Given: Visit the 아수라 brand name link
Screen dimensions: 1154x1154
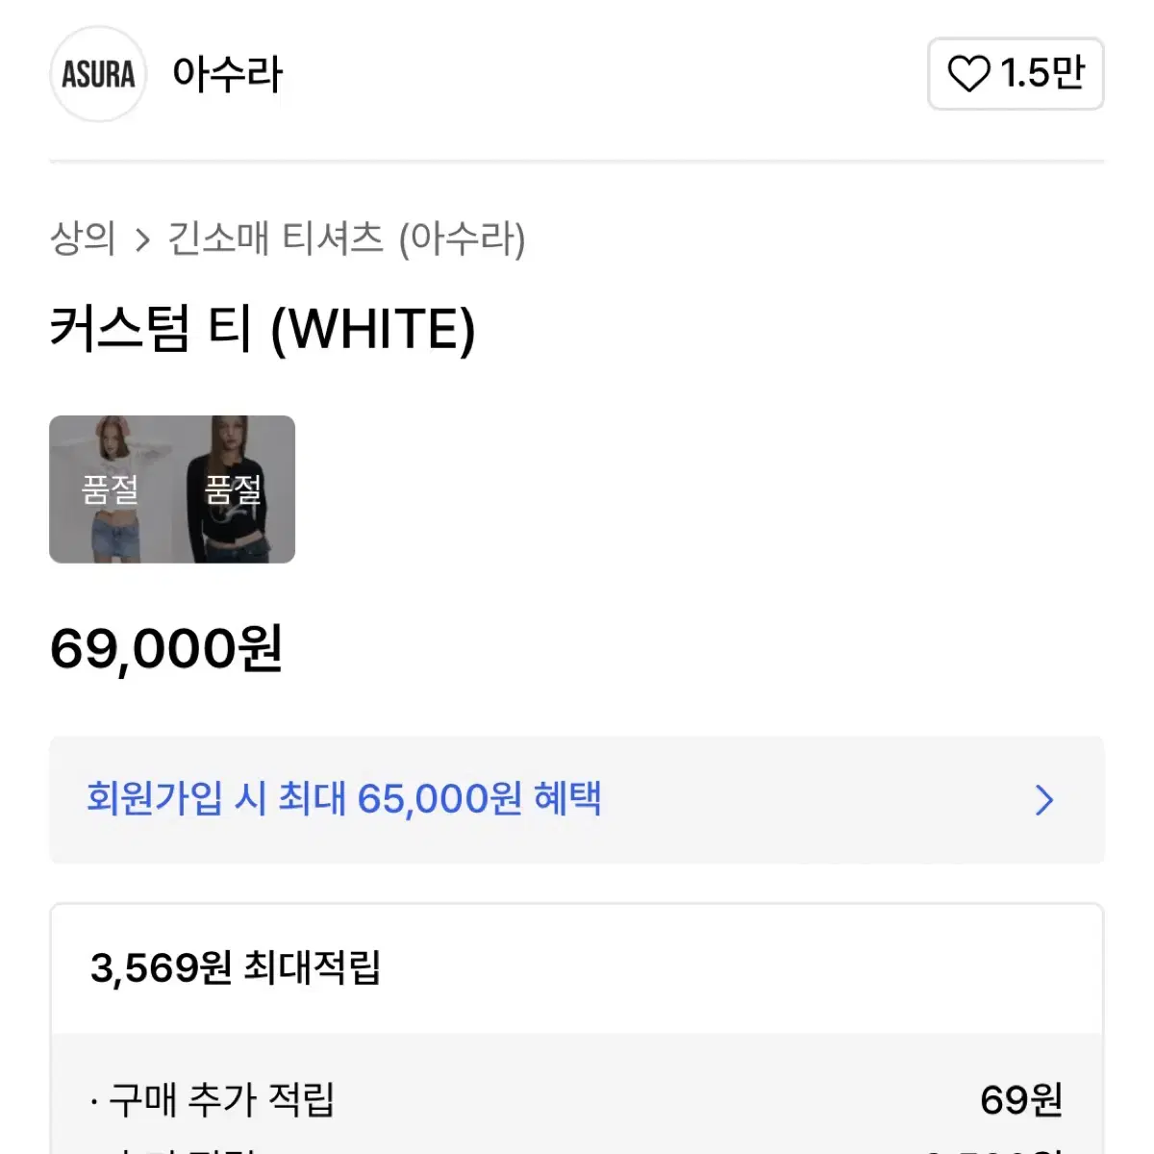Looking at the screenshot, I should point(228,74).
